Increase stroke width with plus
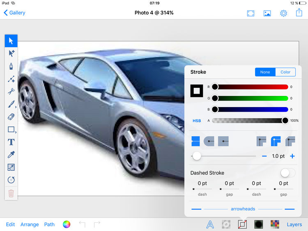 [x=292, y=156]
